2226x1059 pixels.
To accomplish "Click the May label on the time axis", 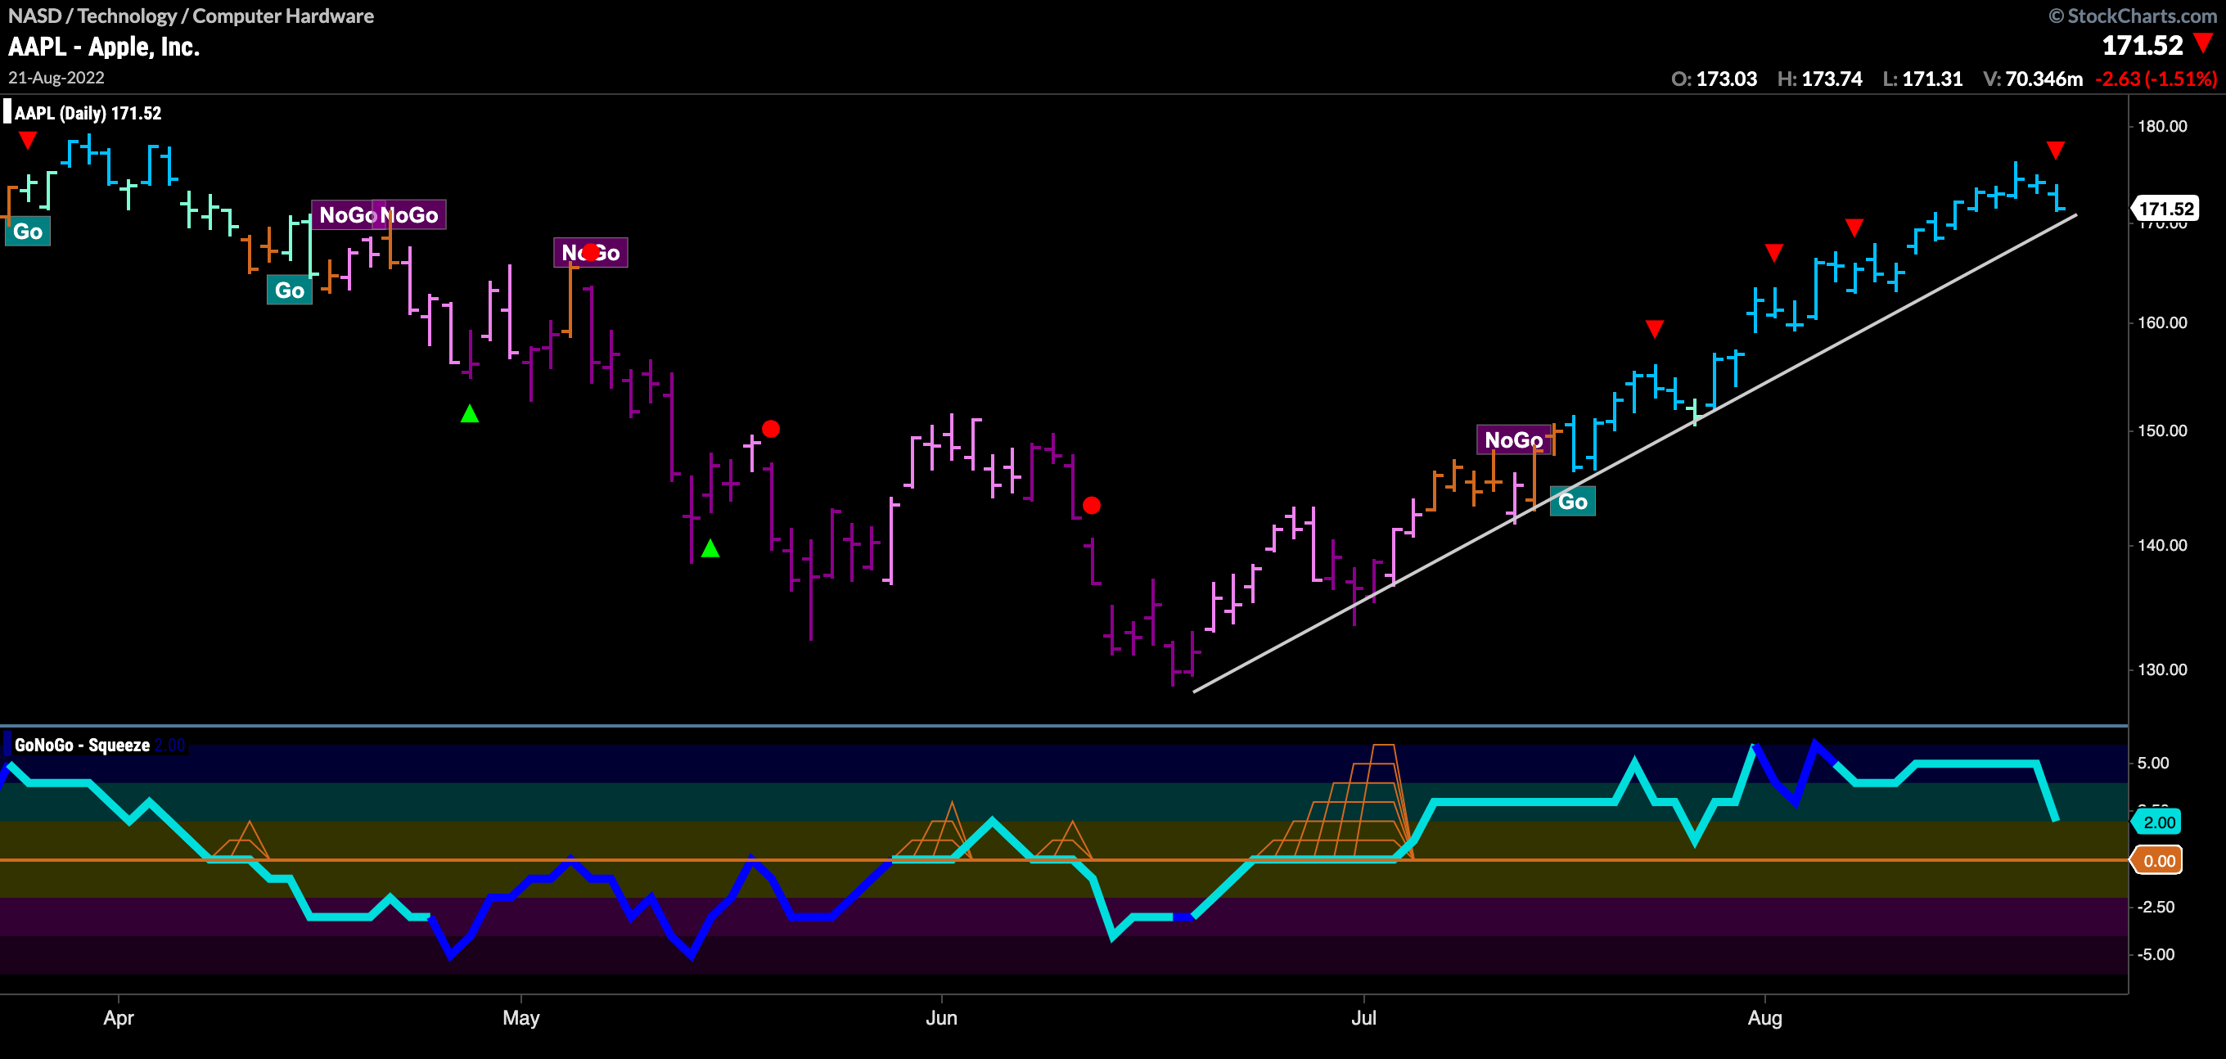I will (521, 1017).
